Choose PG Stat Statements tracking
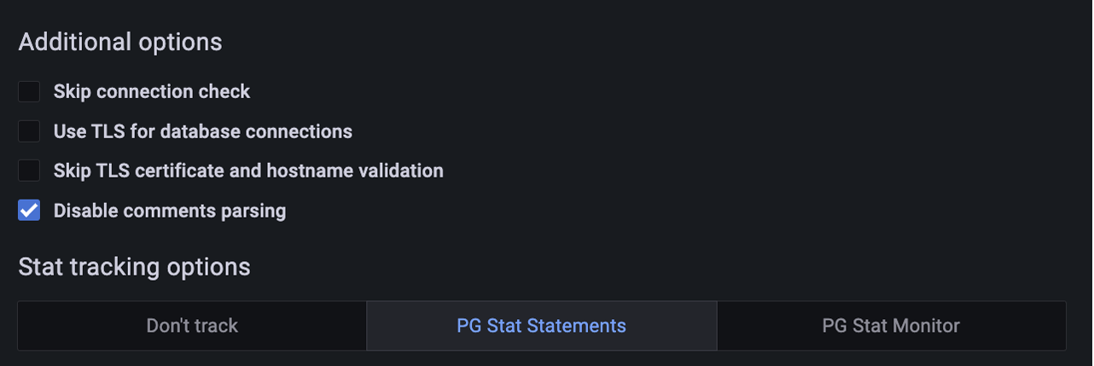 (541, 325)
